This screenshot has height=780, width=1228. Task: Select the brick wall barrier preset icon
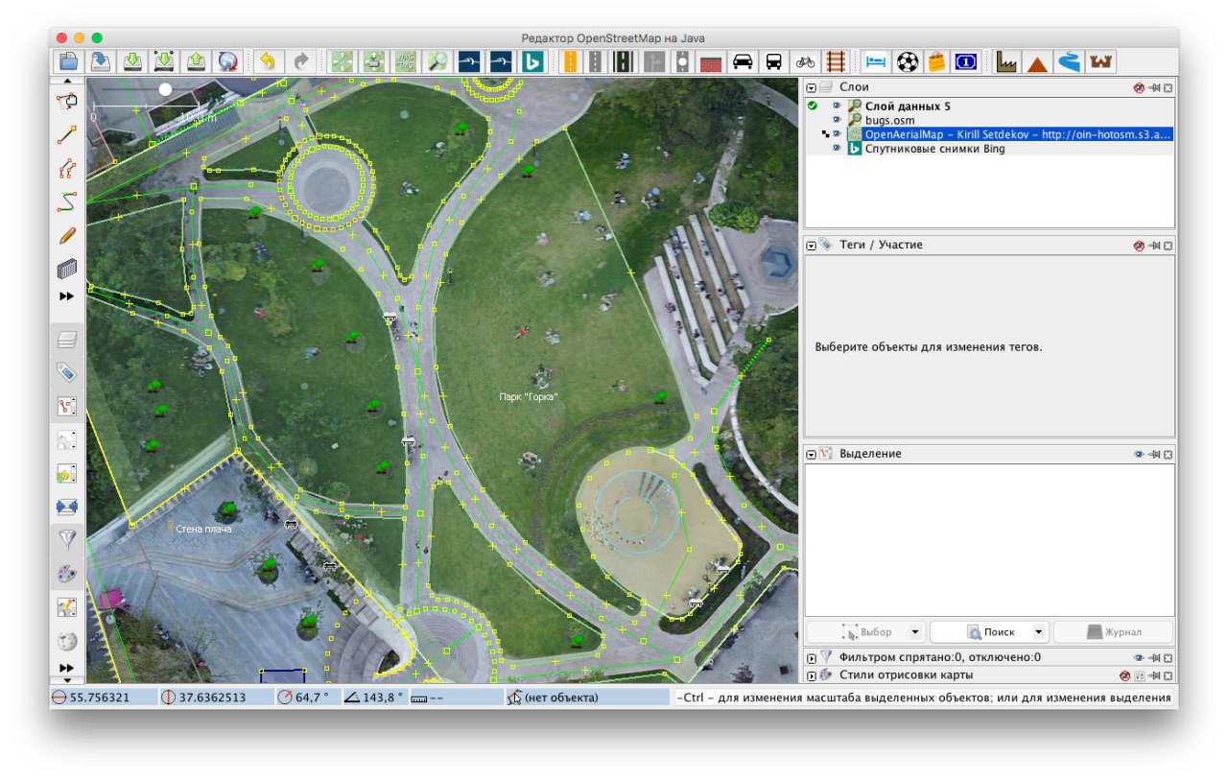[710, 61]
